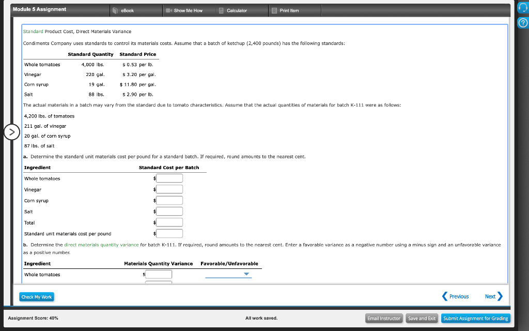
Task: Open the eBook tab label
Action: click(128, 10)
